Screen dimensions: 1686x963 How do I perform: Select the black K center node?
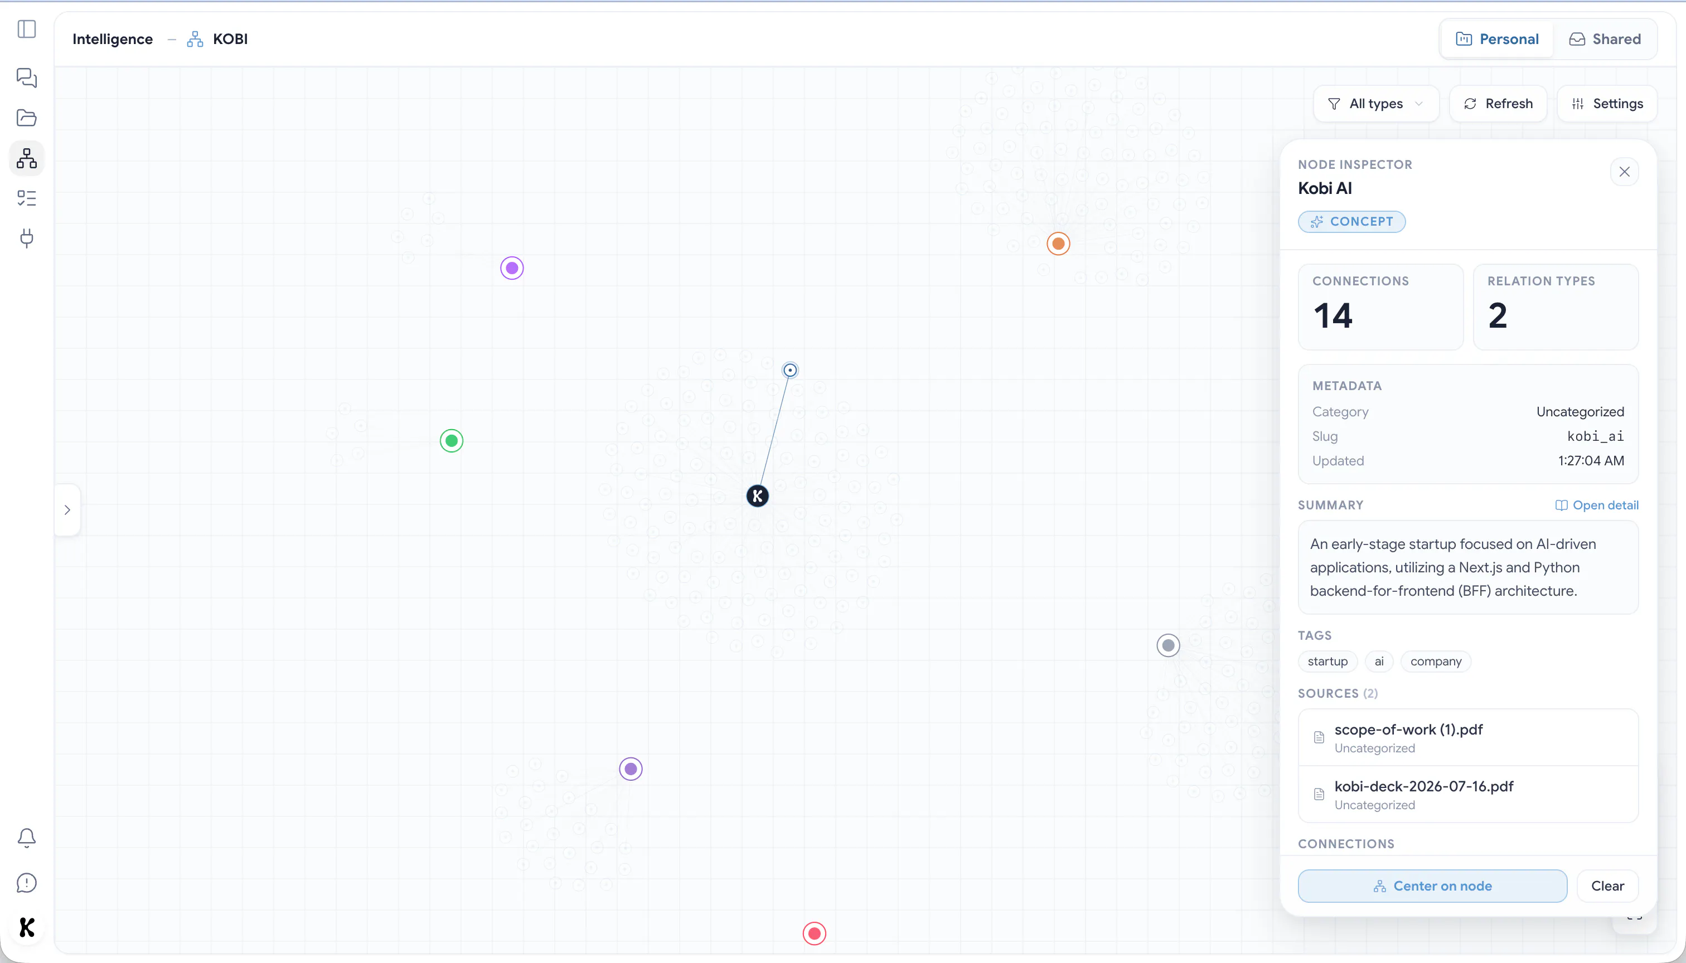click(758, 495)
